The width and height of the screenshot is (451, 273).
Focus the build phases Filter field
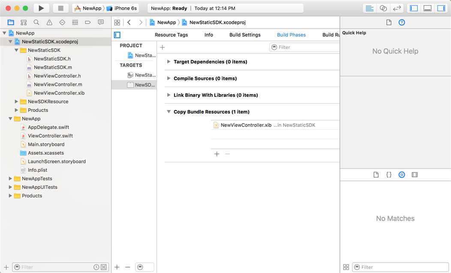305,47
